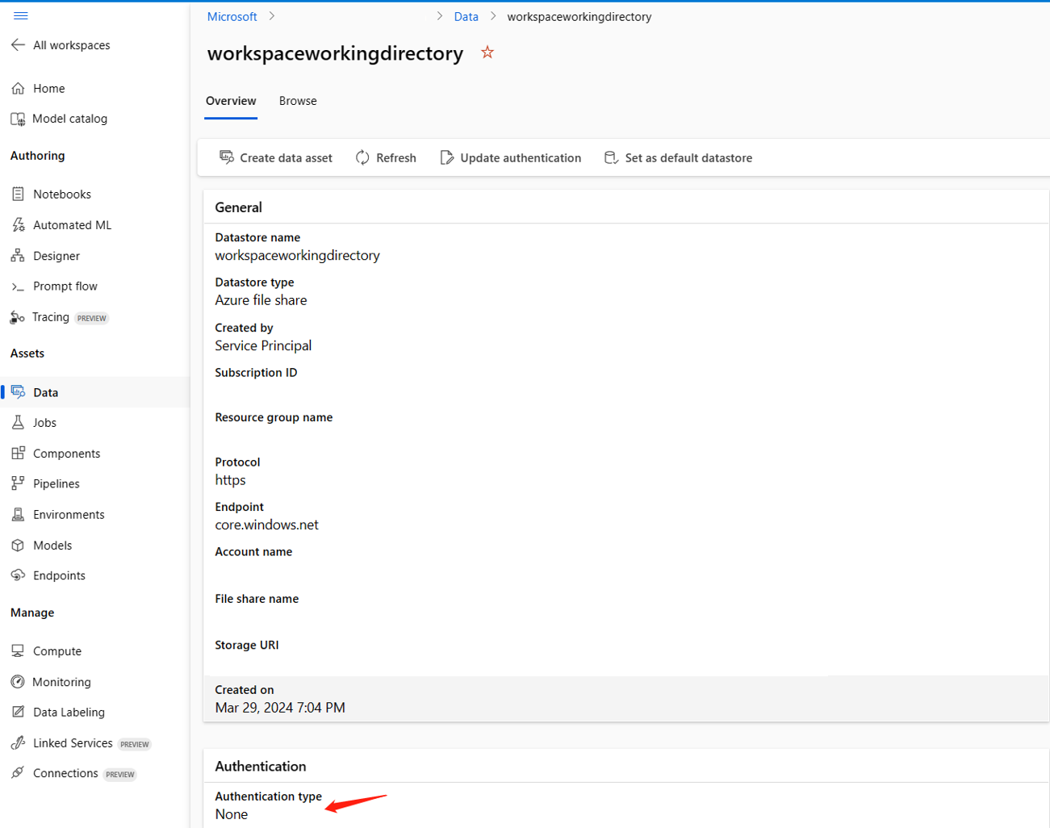This screenshot has height=828, width=1050.
Task: Click the Monitoring gauge icon
Action: [x=18, y=682]
